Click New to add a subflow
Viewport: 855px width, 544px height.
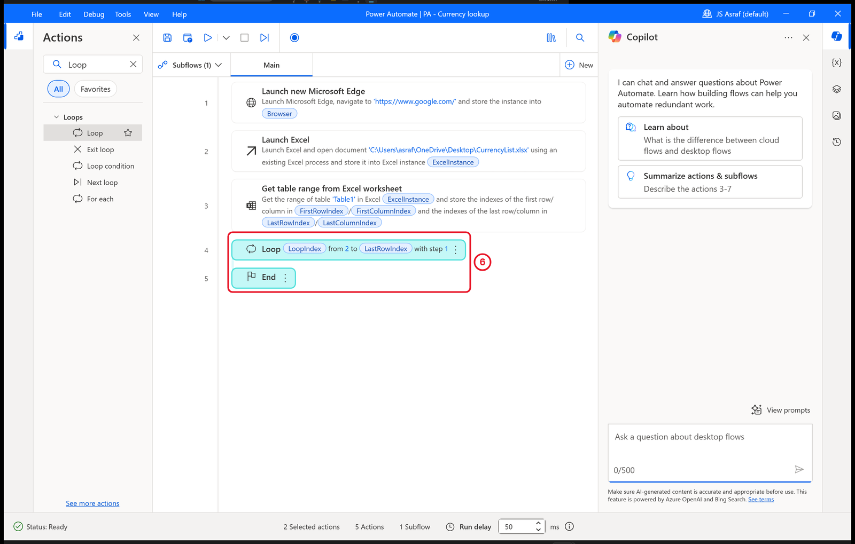point(579,65)
